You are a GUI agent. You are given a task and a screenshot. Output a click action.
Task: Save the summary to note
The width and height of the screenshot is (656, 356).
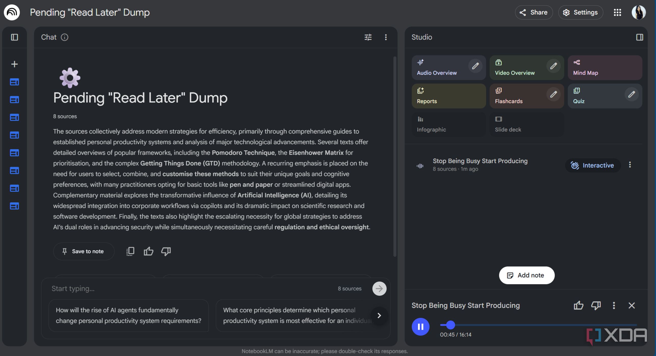pyautogui.click(x=84, y=251)
